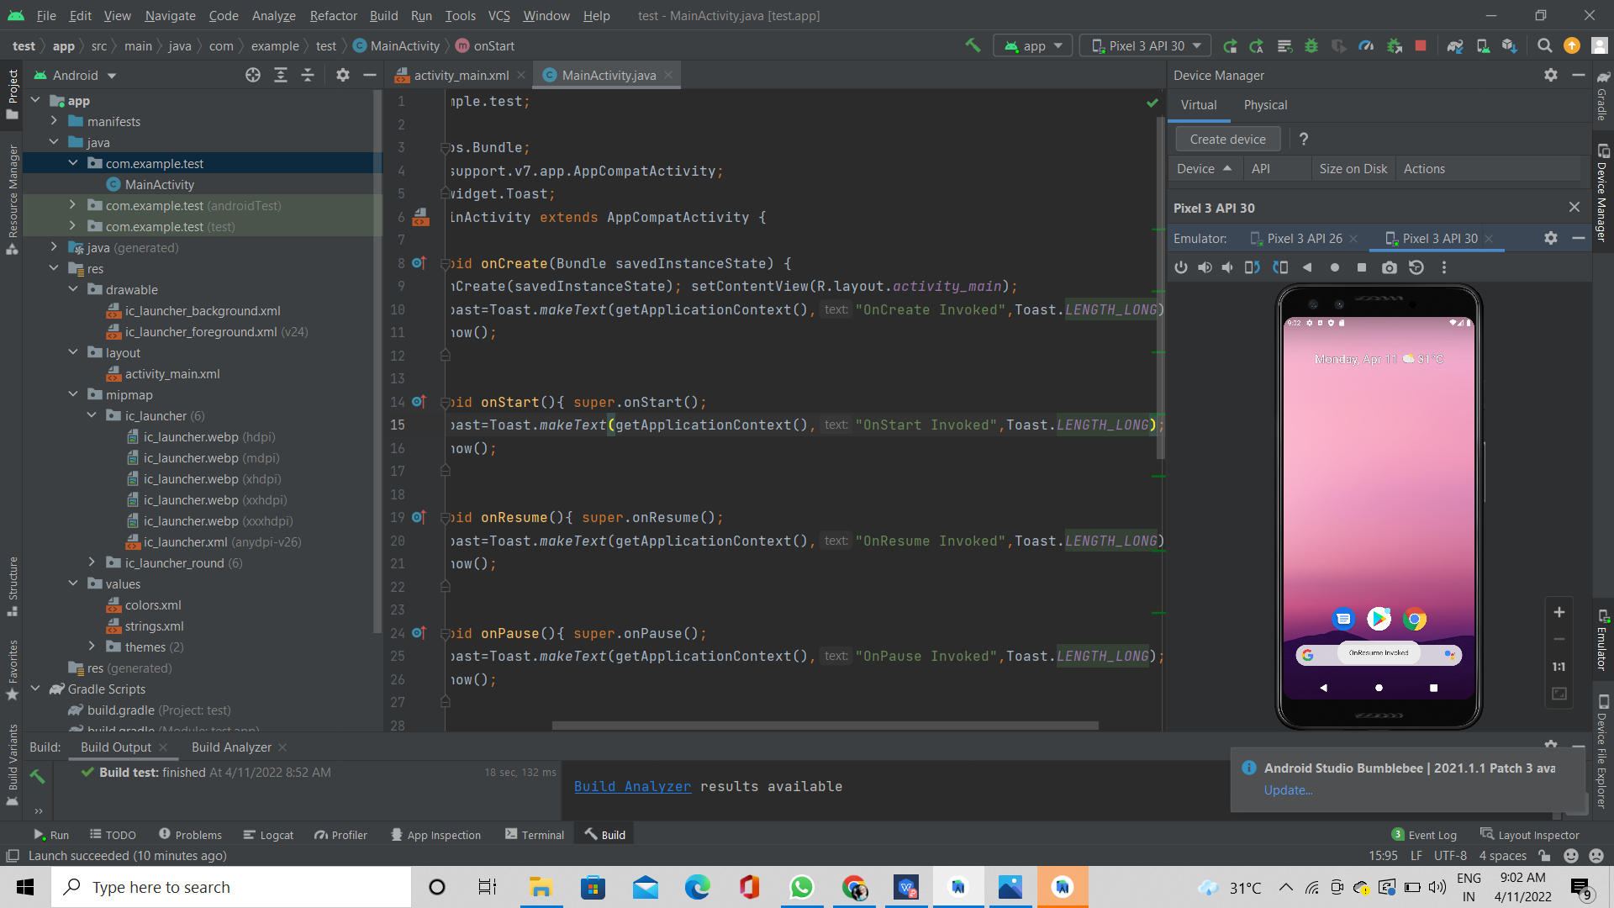Open WhatsApp from the taskbar

coord(803,887)
